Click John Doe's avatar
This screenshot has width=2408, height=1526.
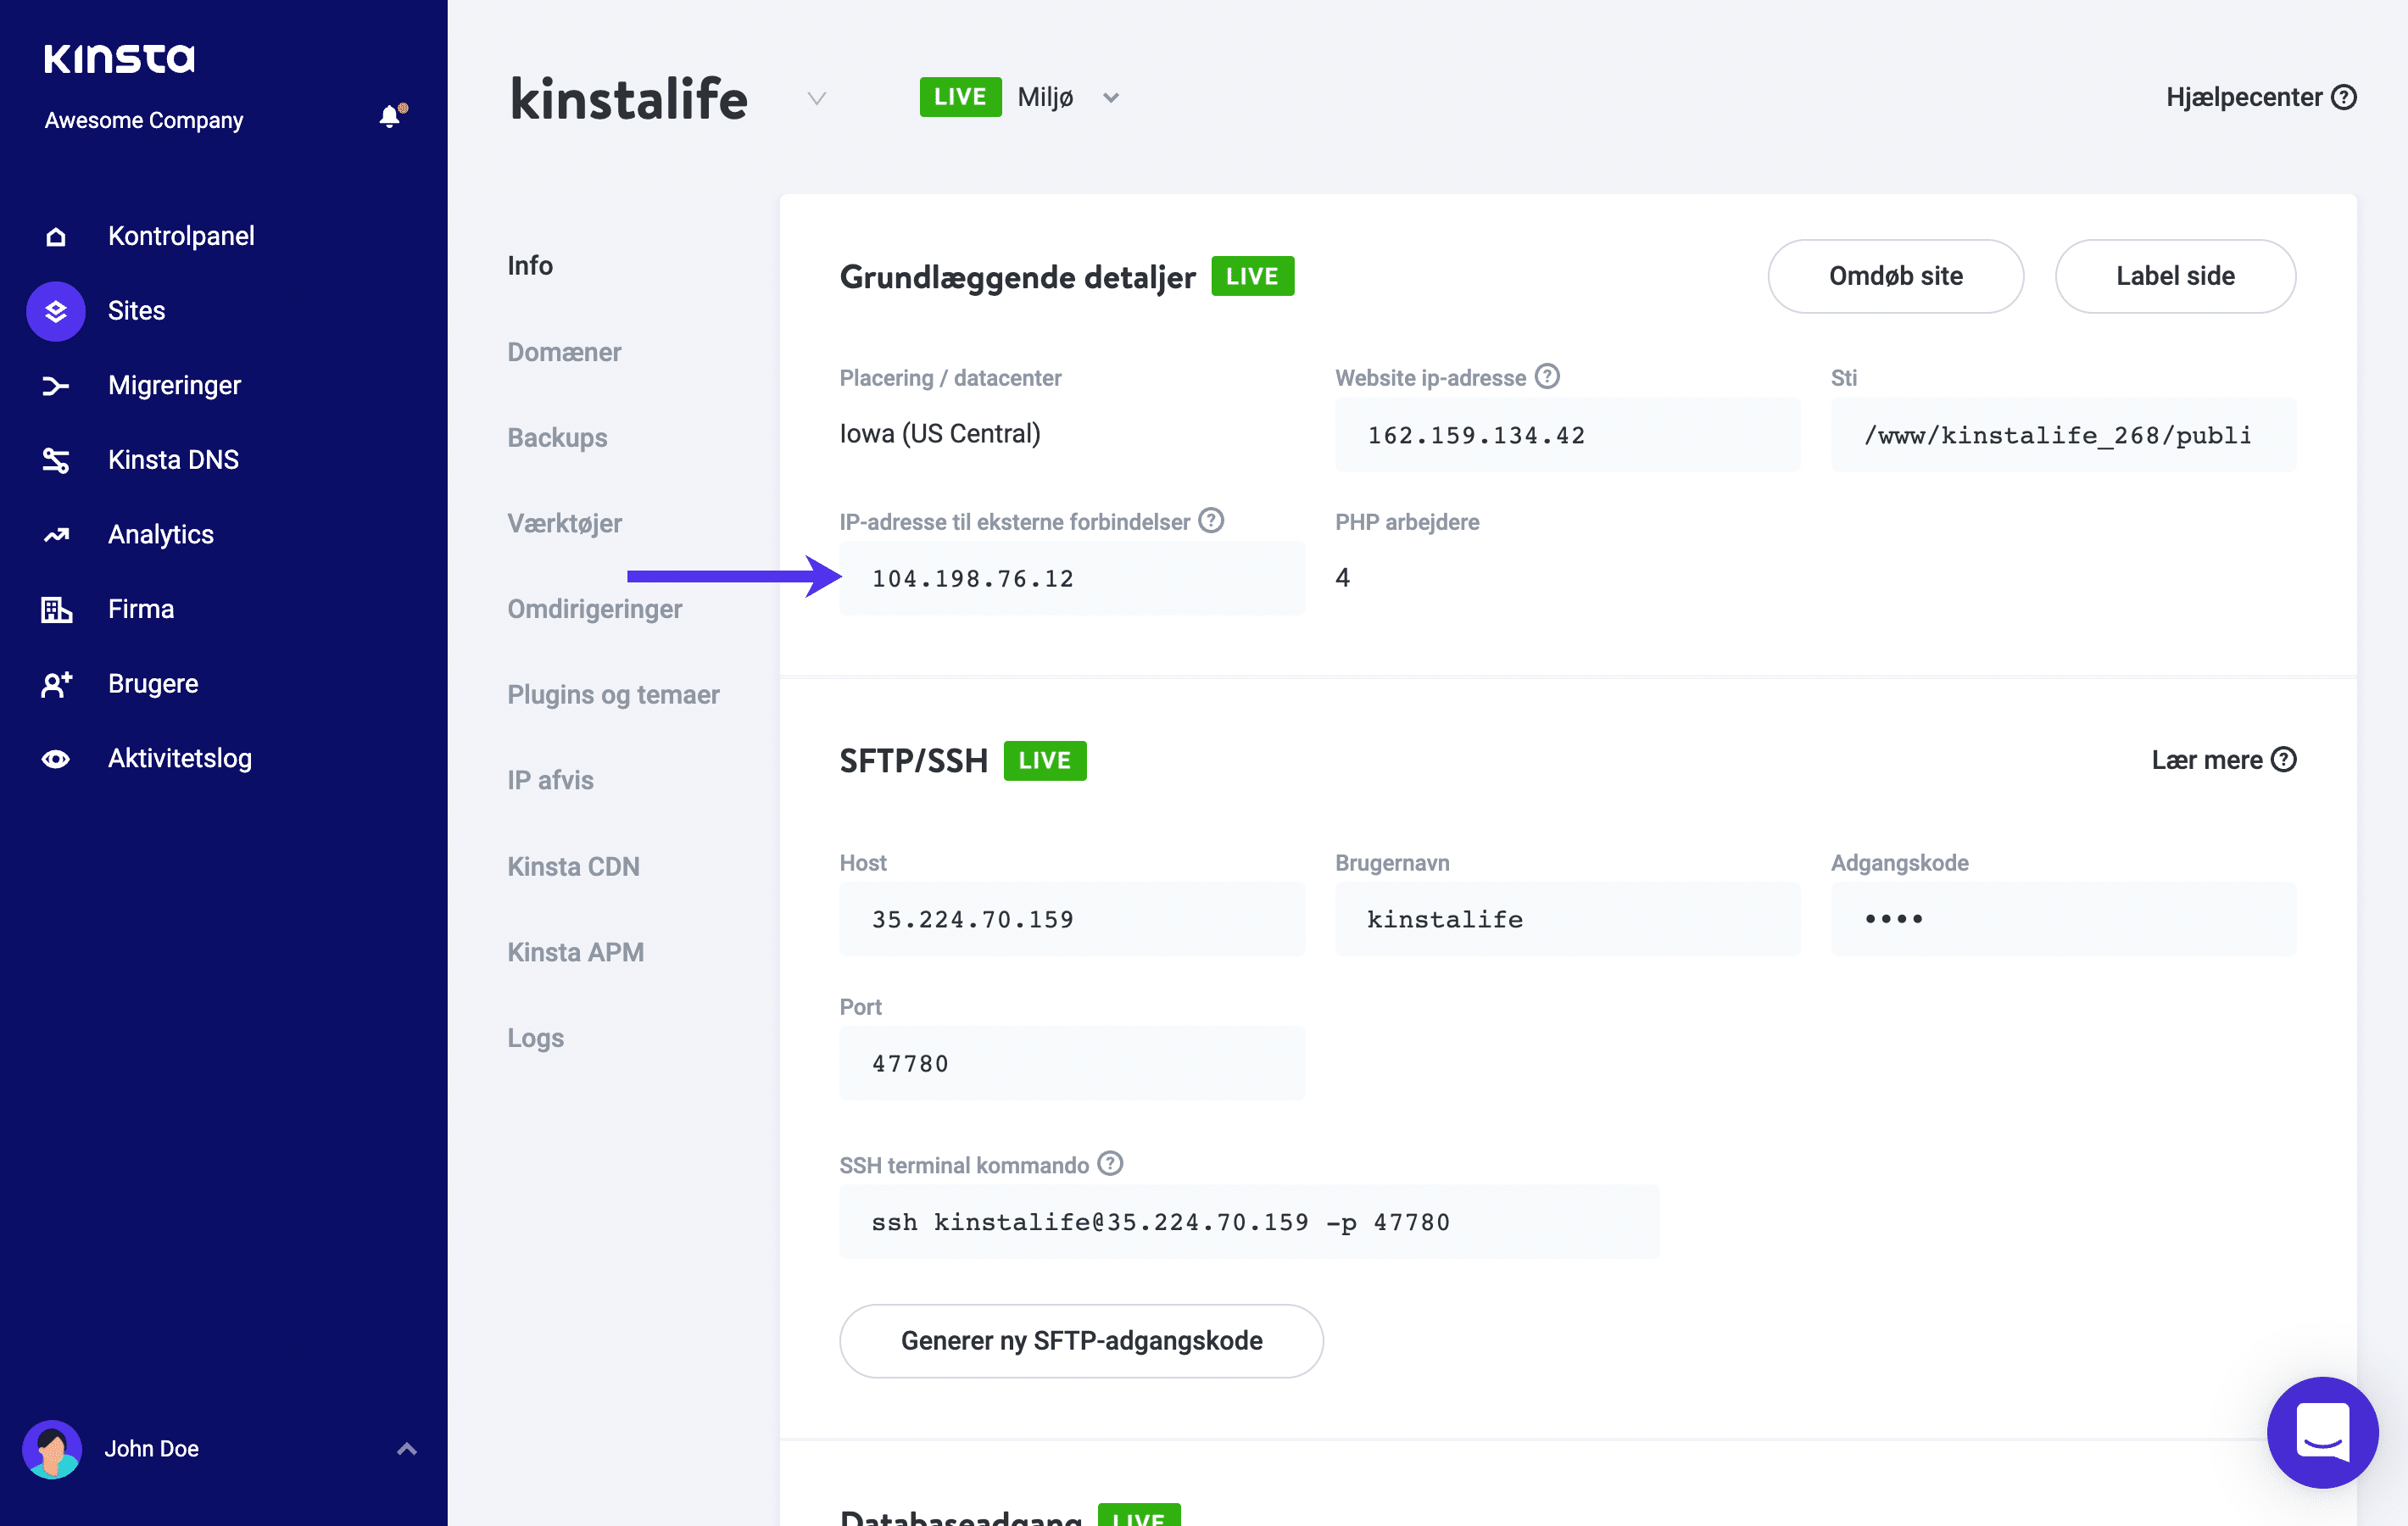(x=52, y=1449)
